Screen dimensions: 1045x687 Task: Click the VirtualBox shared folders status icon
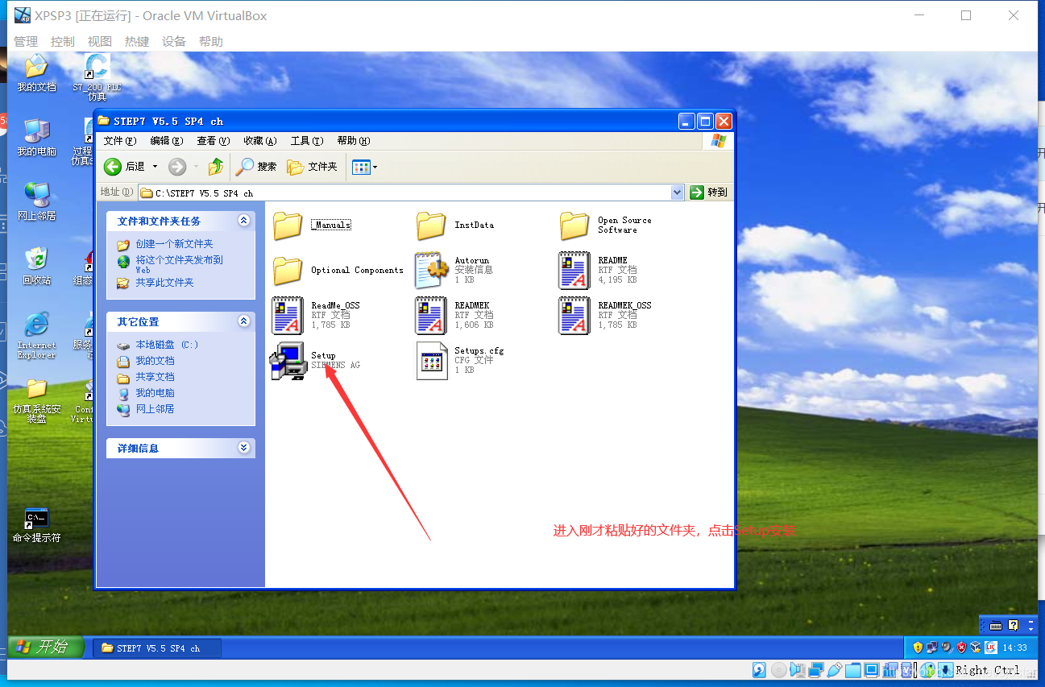click(x=853, y=670)
